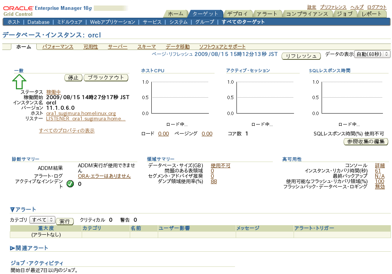Open the レポート tab
This screenshot has height=274, width=392.
(x=371, y=14)
